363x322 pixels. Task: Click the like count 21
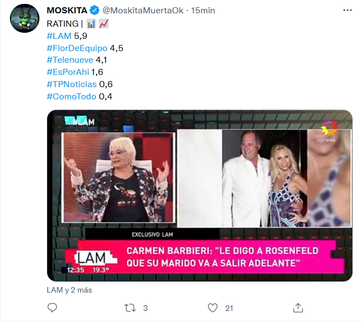click(x=229, y=308)
